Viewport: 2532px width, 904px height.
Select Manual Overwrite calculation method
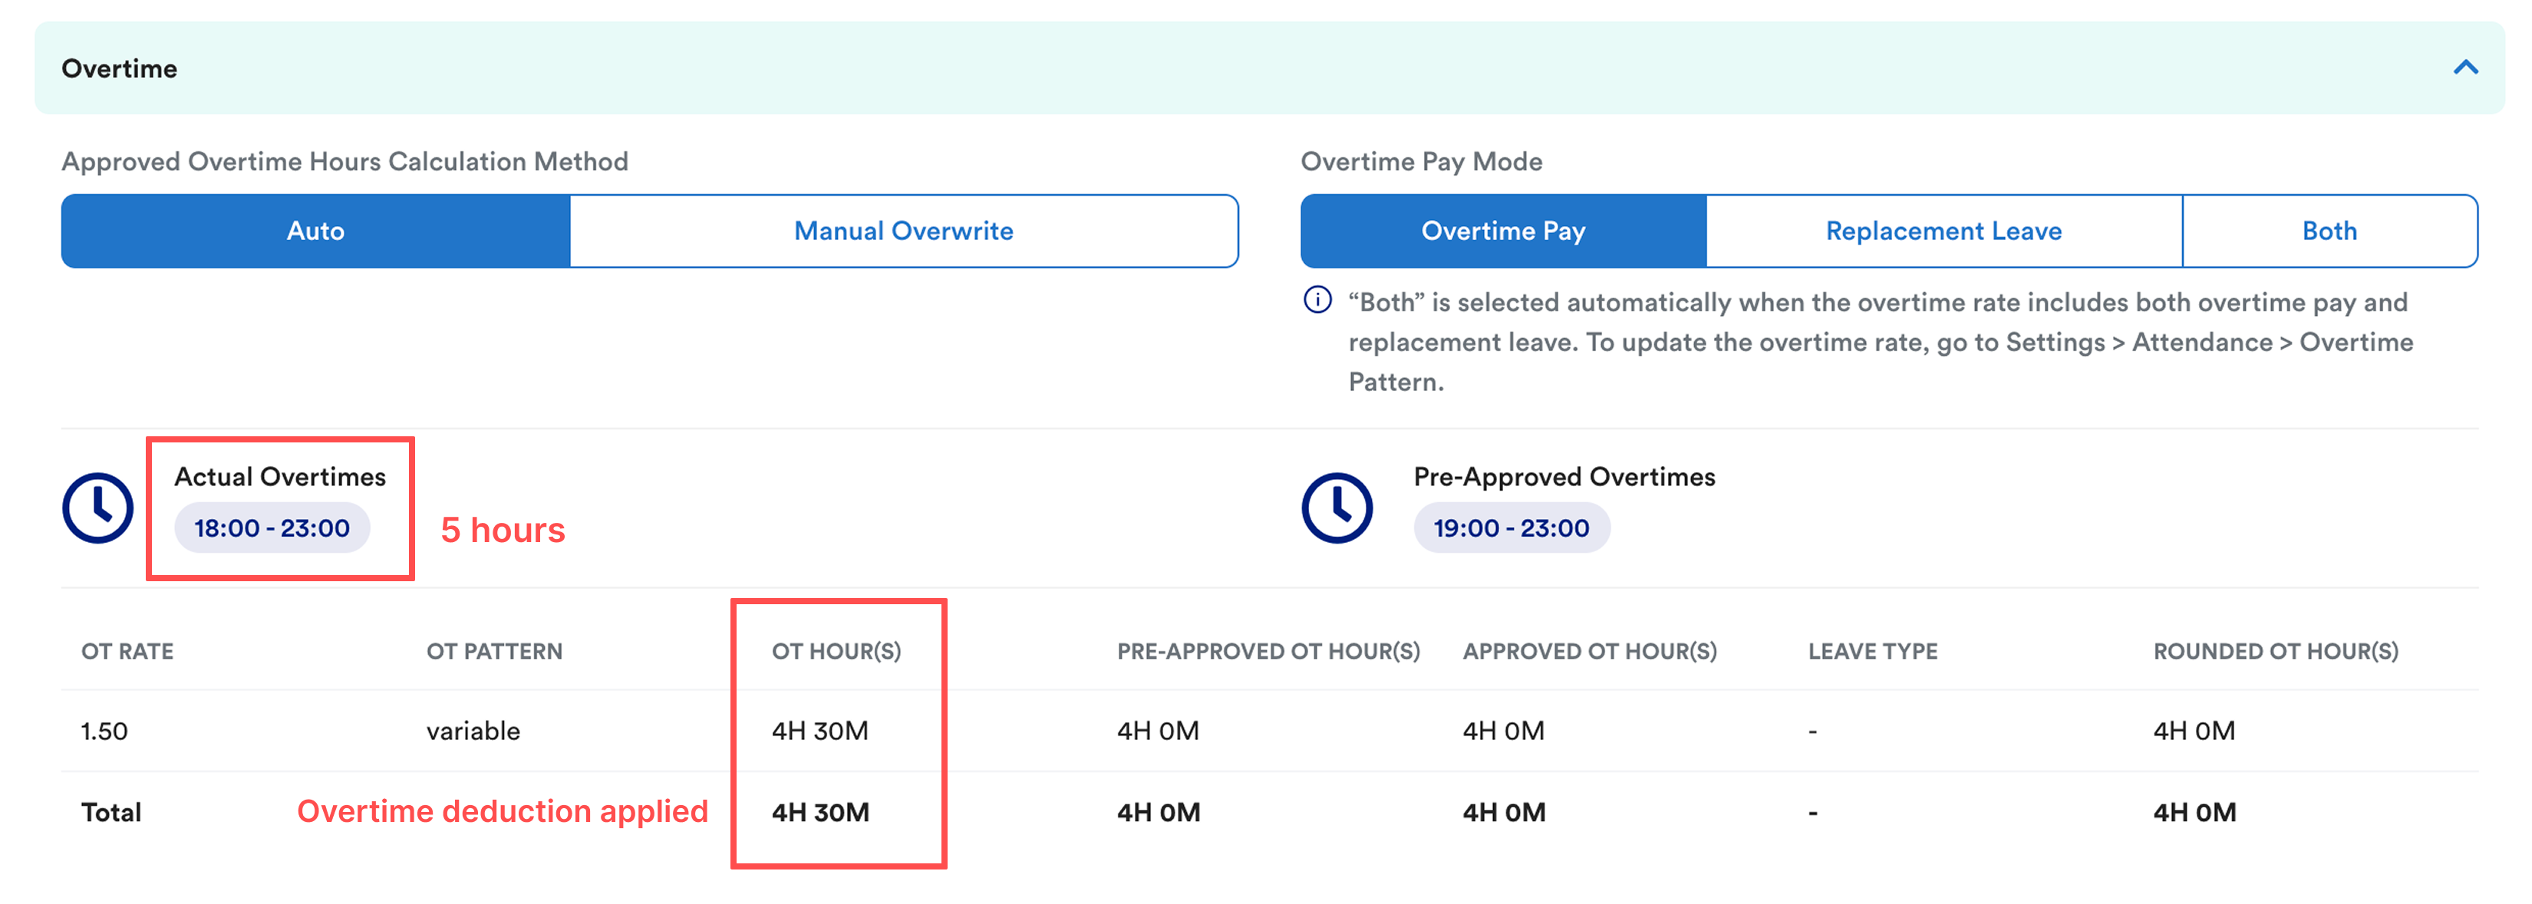click(x=903, y=231)
